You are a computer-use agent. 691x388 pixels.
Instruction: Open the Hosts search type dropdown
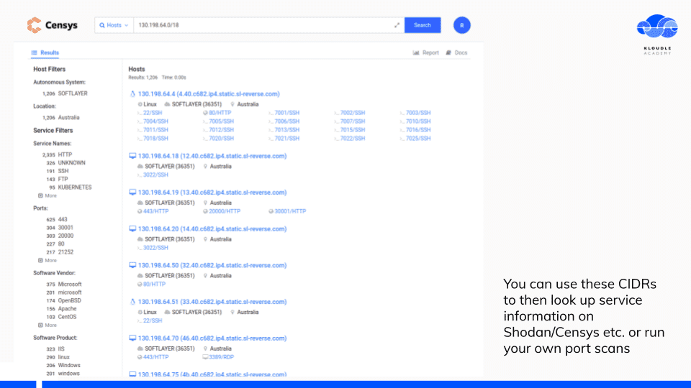tap(114, 25)
